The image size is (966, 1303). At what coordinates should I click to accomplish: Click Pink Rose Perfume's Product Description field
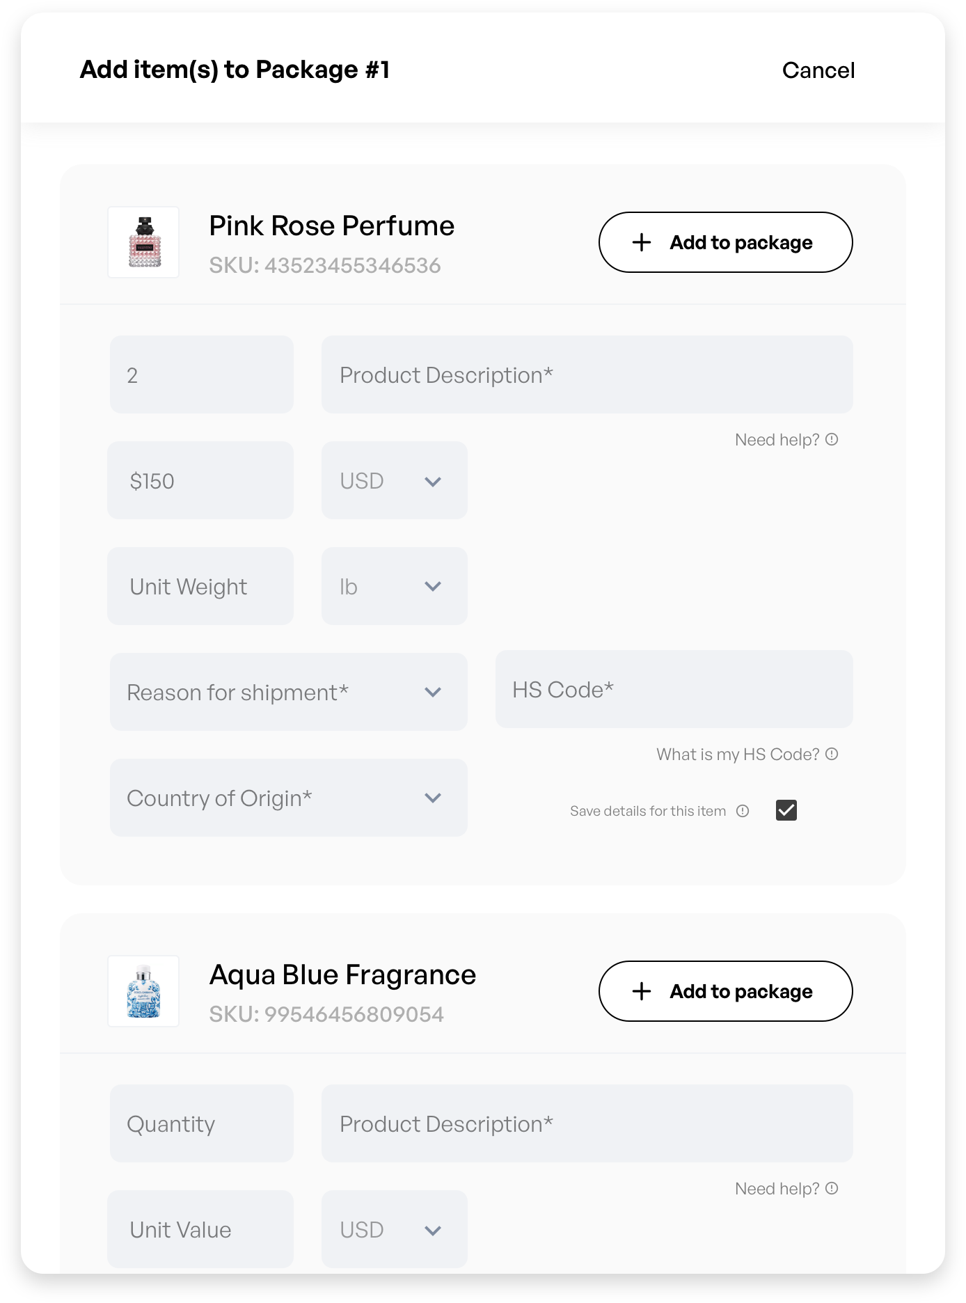point(587,374)
